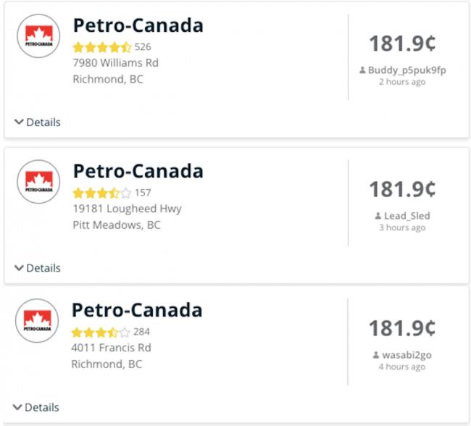471x426 pixels.
Task: Click user icon beside wasabi2go
Action: 376,355
